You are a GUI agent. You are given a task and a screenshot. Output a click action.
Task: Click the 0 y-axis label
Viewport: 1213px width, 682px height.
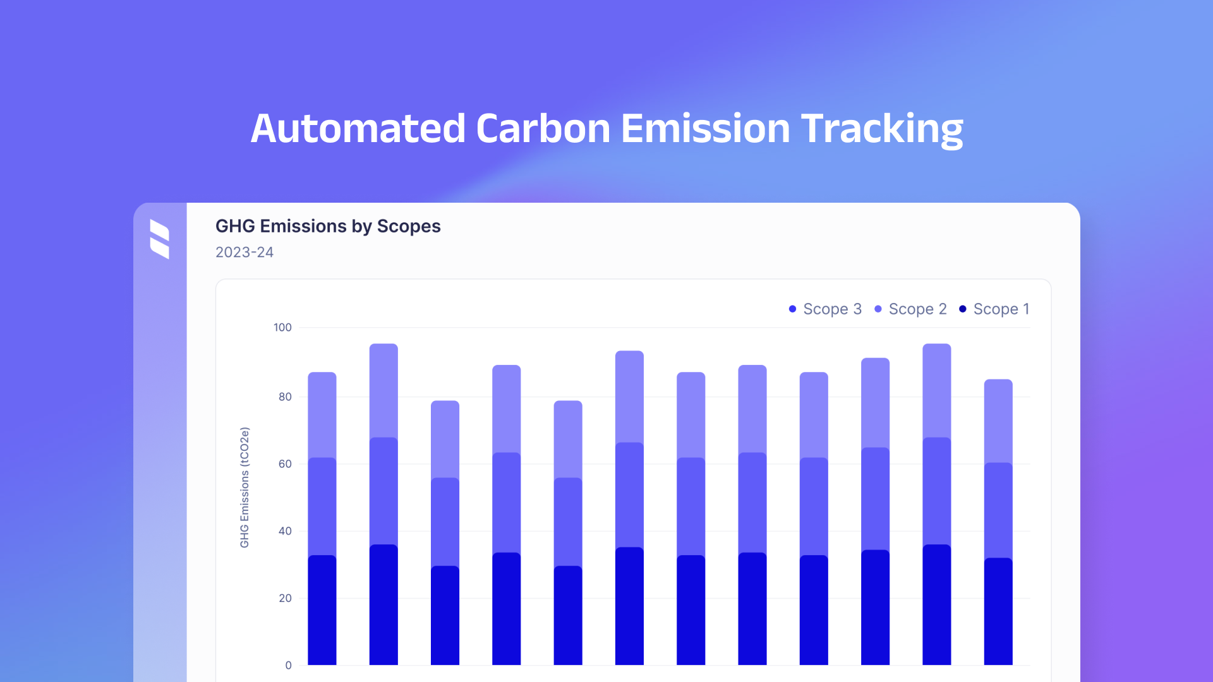pyautogui.click(x=288, y=665)
